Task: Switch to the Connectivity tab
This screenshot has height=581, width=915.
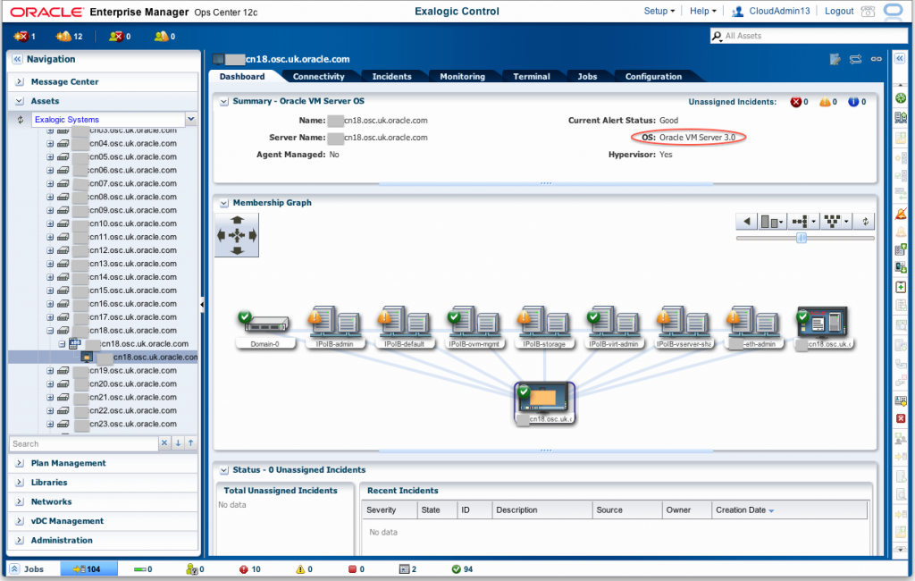Action: point(319,77)
